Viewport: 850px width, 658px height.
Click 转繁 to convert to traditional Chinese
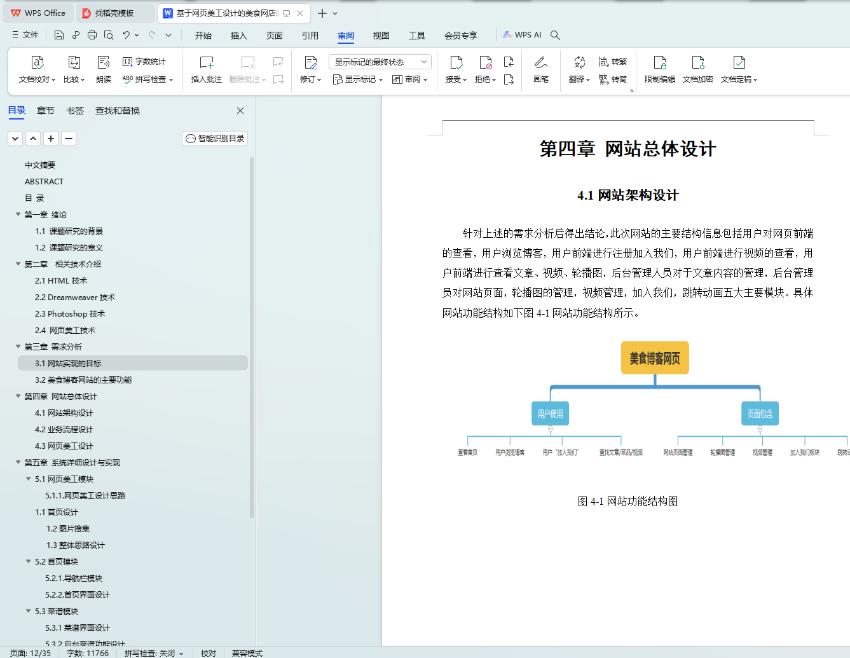coord(614,61)
